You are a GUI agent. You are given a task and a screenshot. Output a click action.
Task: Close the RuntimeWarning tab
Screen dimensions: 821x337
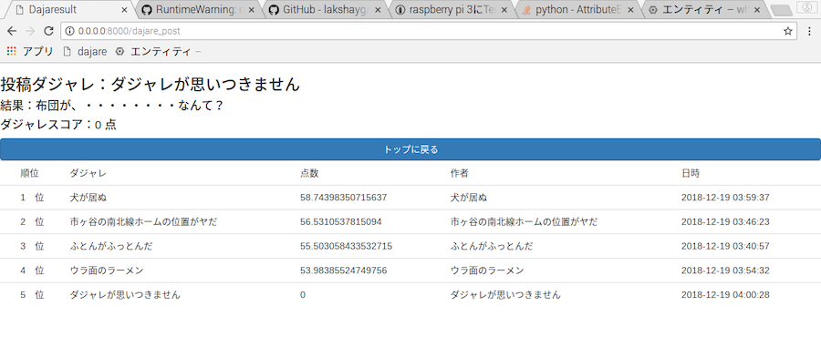[251, 10]
